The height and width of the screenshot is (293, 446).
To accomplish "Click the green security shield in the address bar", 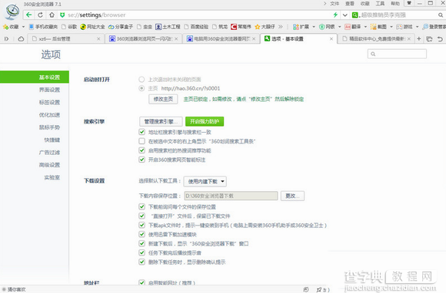I will click(x=62, y=15).
